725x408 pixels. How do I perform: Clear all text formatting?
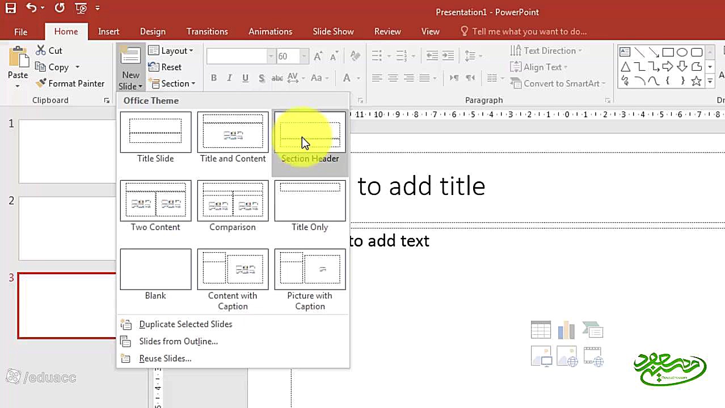pos(356,56)
